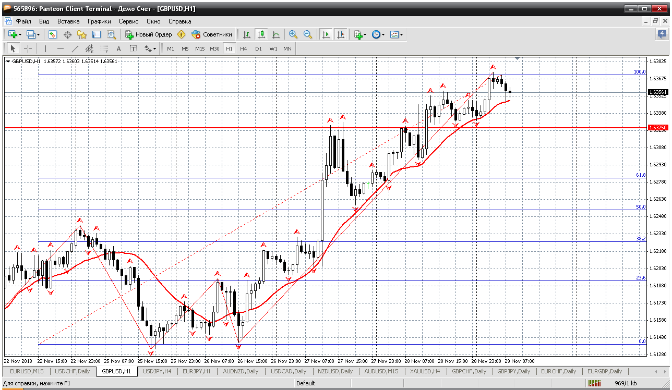Toggle the Советники expert advisors button

pos(212,34)
